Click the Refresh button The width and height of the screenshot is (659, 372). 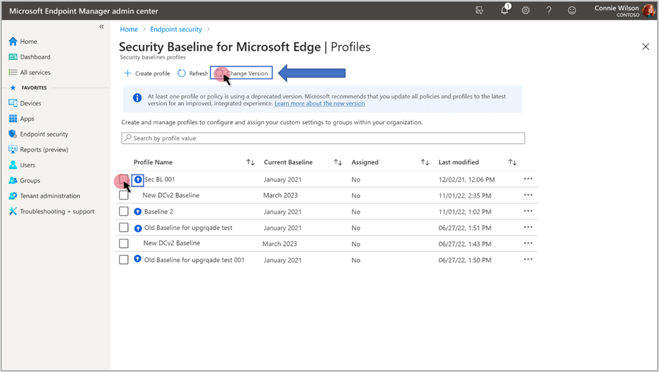(x=193, y=73)
